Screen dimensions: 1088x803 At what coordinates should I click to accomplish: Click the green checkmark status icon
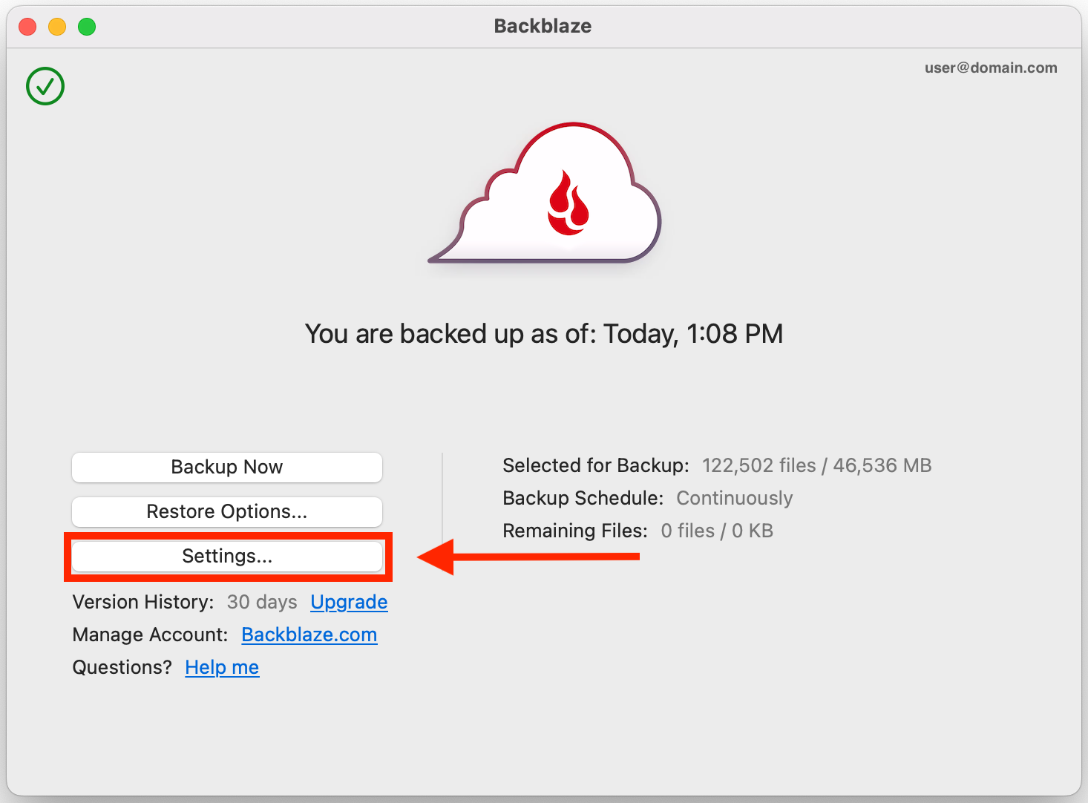coord(45,86)
